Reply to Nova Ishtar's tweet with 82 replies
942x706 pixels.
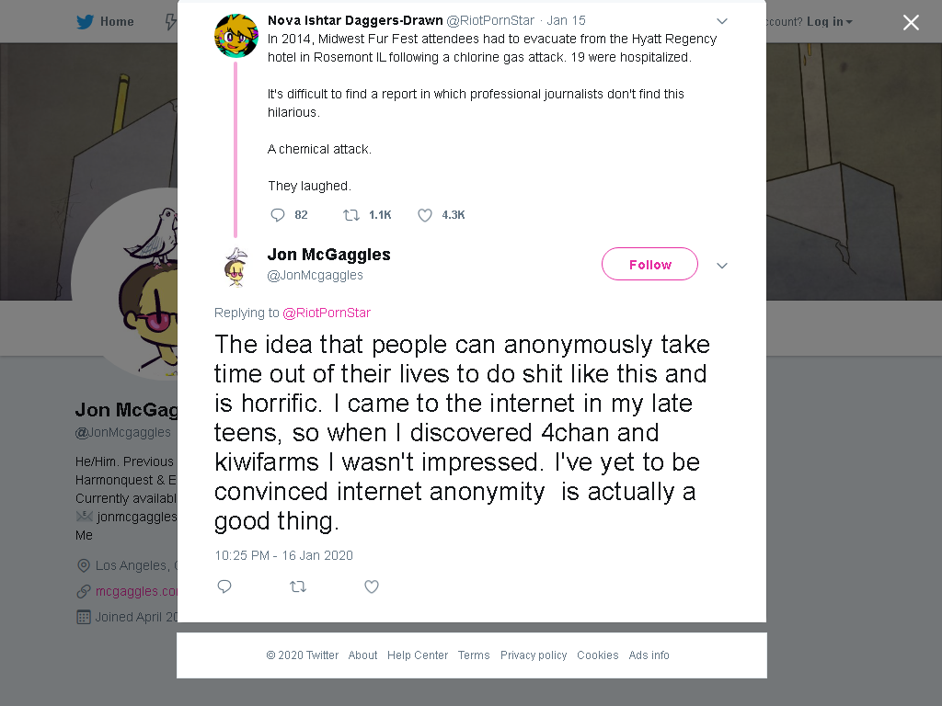point(278,215)
